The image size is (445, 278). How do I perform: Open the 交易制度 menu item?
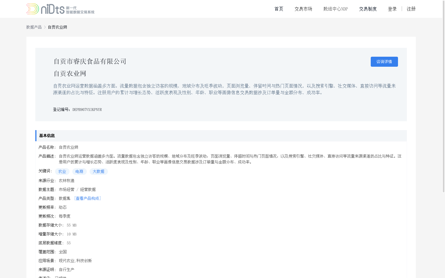coord(368,9)
